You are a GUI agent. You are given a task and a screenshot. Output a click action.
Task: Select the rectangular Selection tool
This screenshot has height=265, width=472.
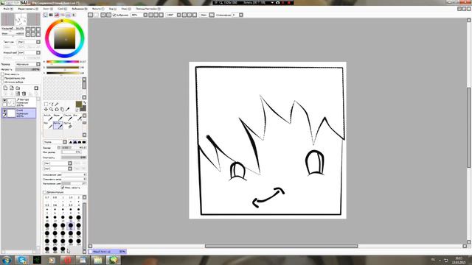[x=46, y=105]
